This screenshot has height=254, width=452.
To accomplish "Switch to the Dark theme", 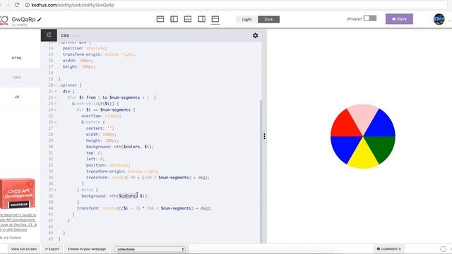I will click(268, 19).
